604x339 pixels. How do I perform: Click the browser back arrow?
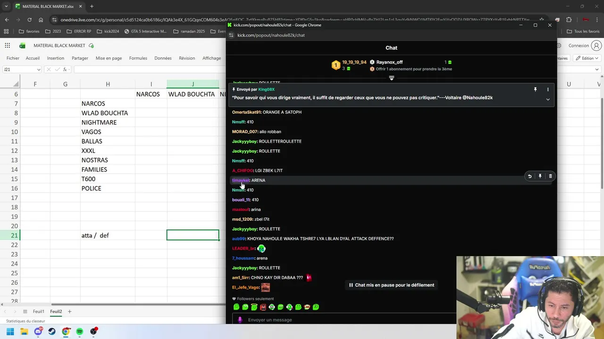pos(7,20)
